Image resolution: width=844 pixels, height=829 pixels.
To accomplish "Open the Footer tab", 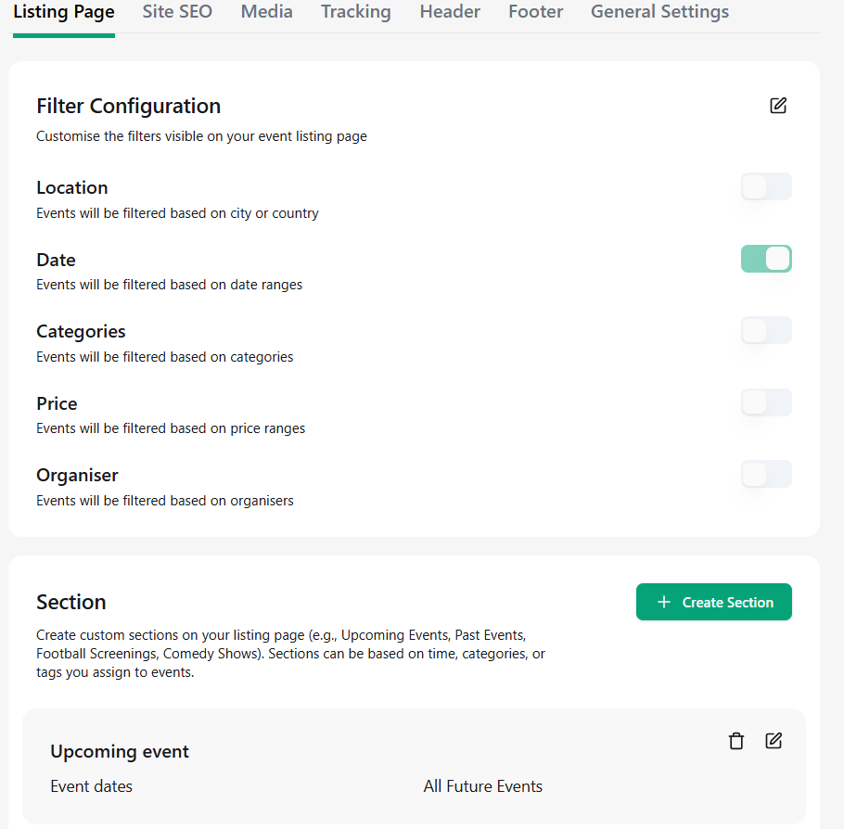I will pyautogui.click(x=535, y=12).
